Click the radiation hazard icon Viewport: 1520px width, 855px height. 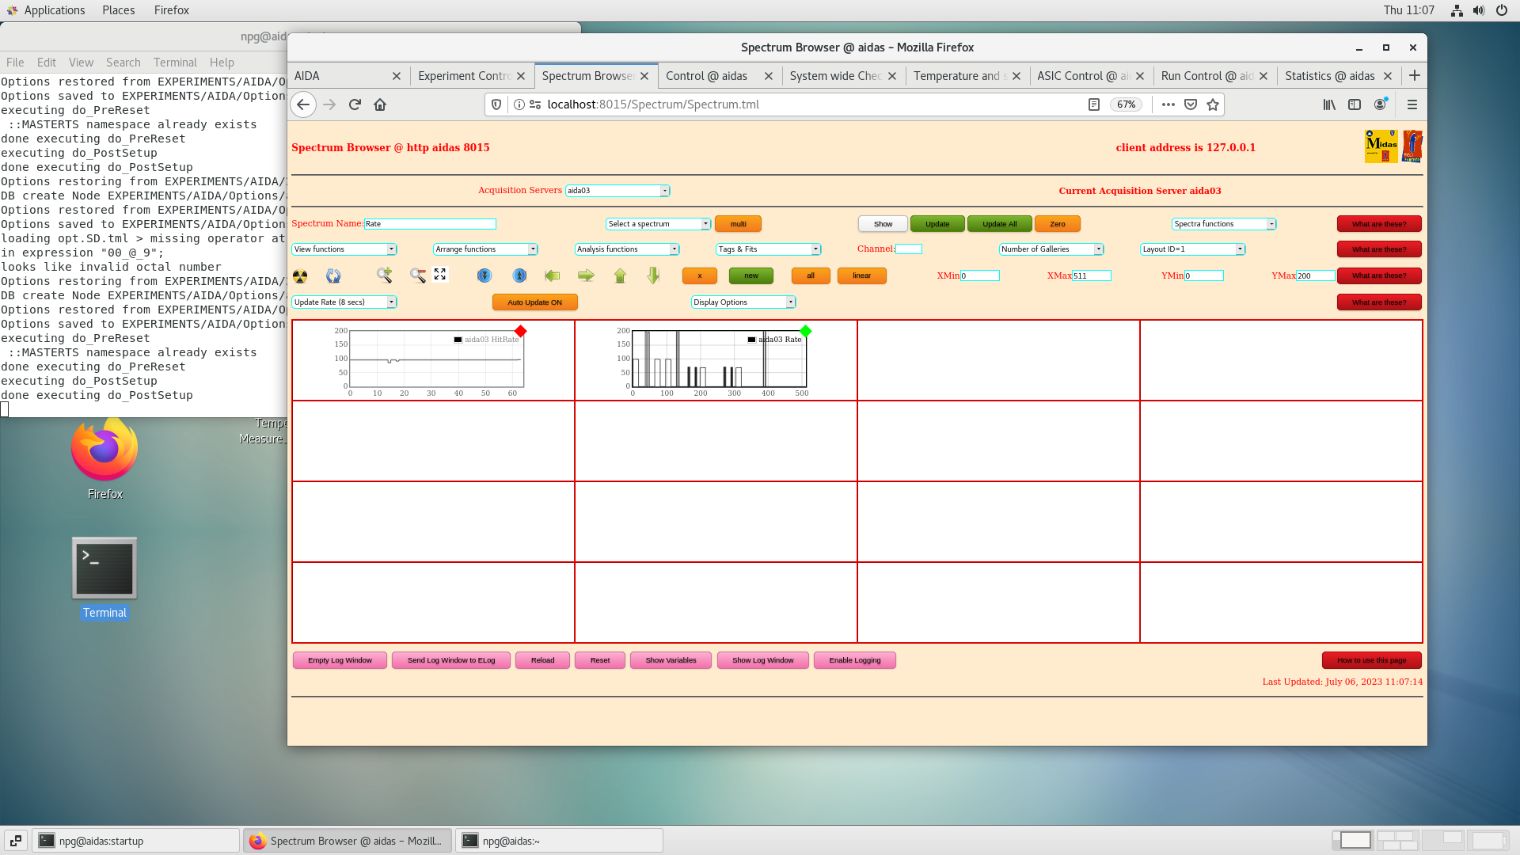[300, 276]
